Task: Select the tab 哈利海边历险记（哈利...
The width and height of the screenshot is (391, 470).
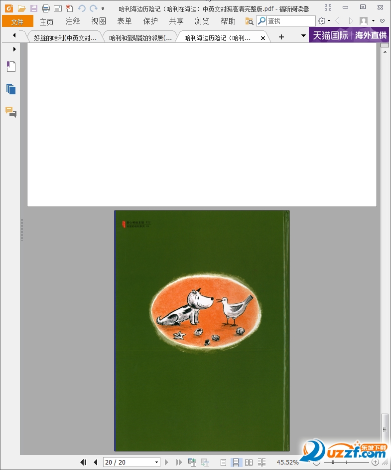Action: (217, 38)
